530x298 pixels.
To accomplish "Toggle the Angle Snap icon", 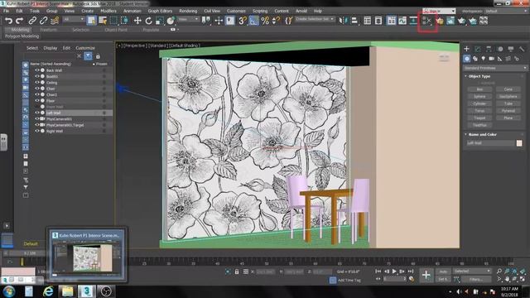I will pyautogui.click(x=253, y=21).
